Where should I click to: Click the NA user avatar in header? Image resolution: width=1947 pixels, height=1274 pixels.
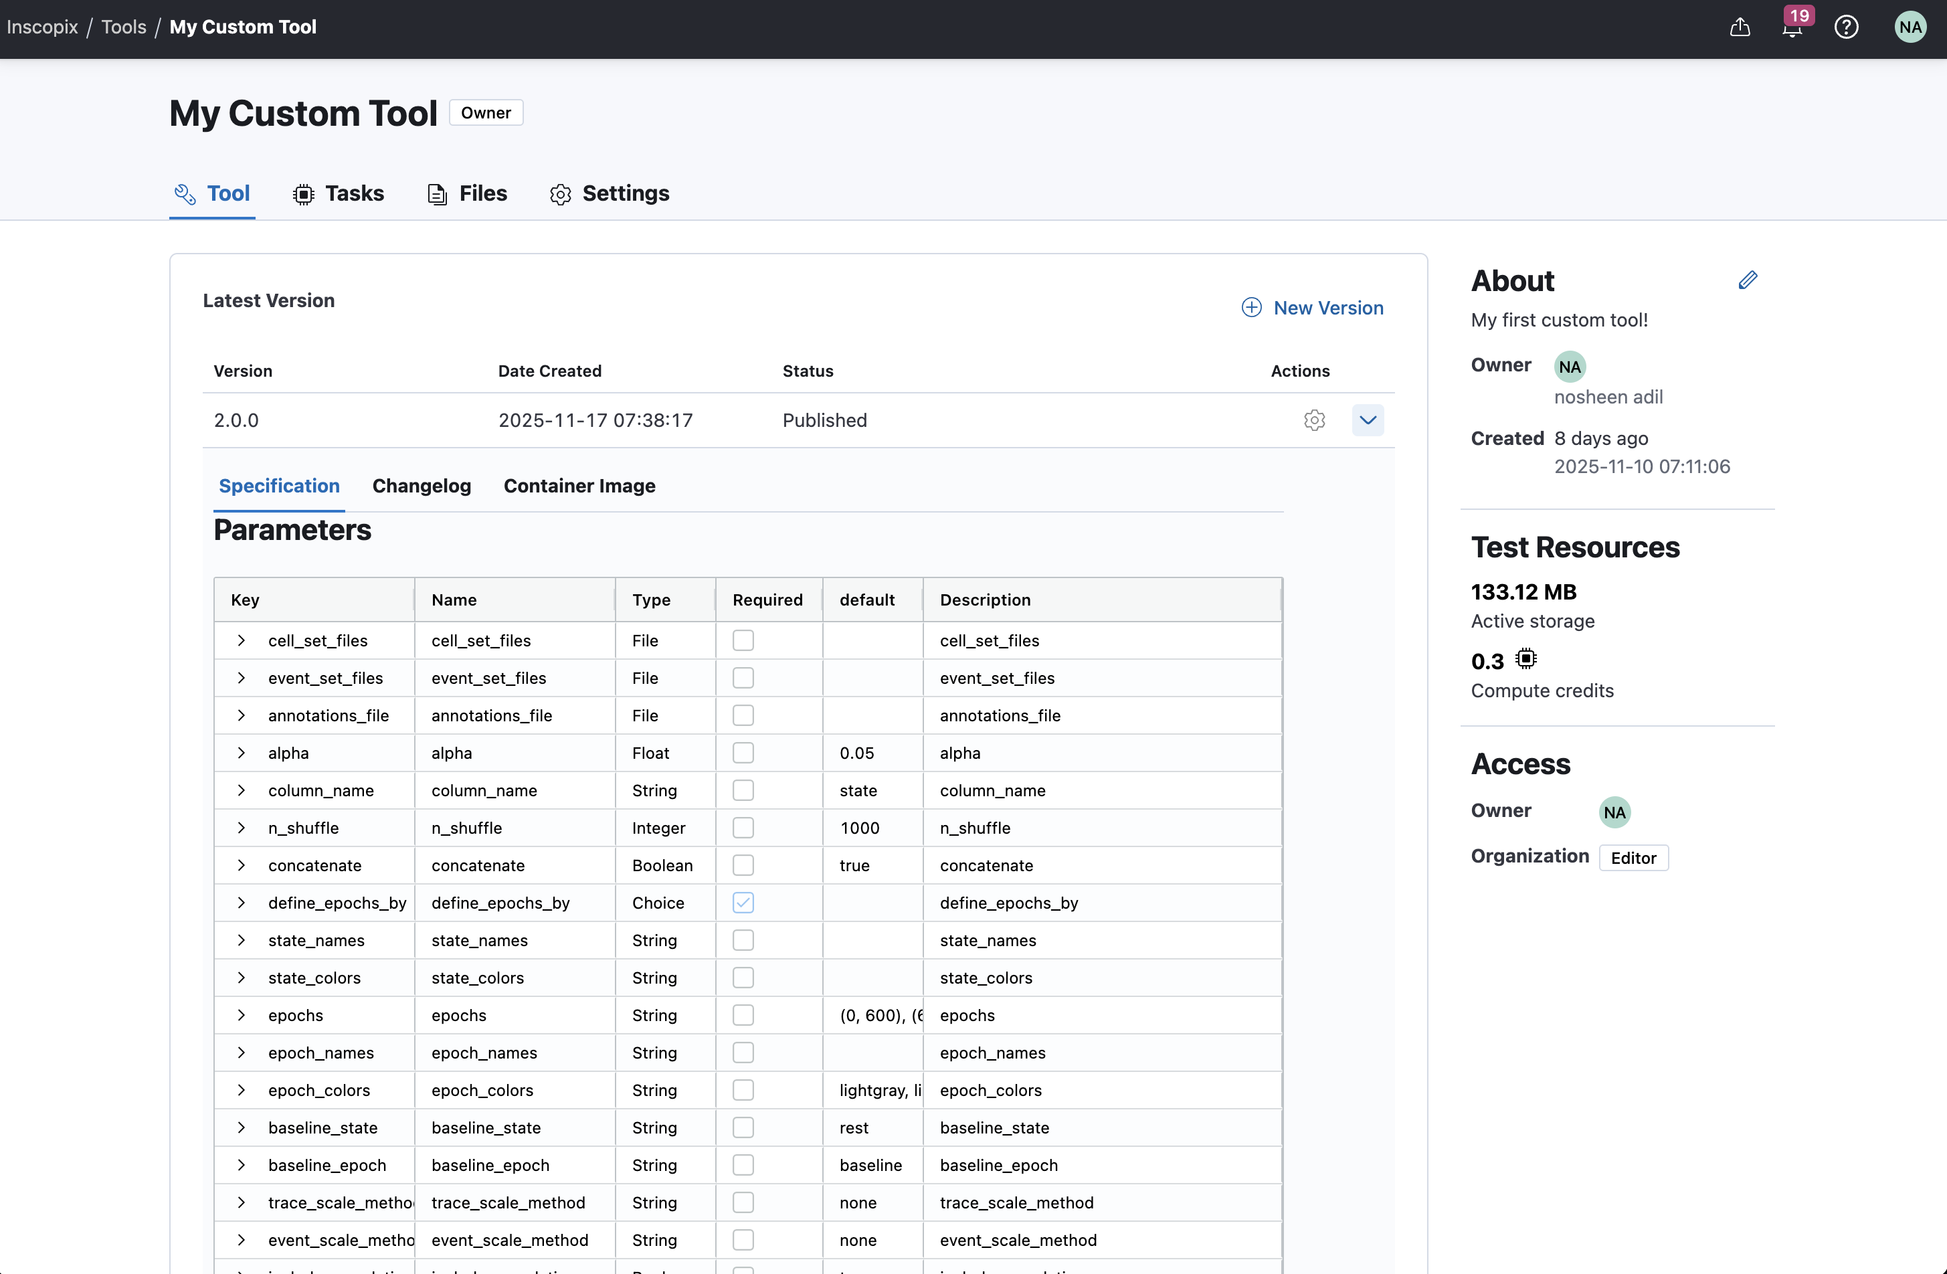click(x=1910, y=28)
